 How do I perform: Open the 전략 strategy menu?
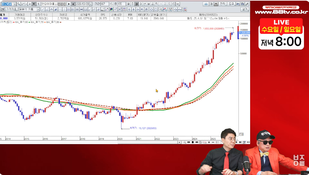(x=223, y=4)
